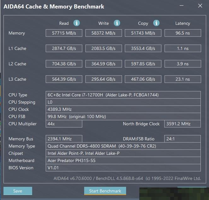Click the Read info icon
Viewport: 209px width, 200px height.
pos(77,23)
